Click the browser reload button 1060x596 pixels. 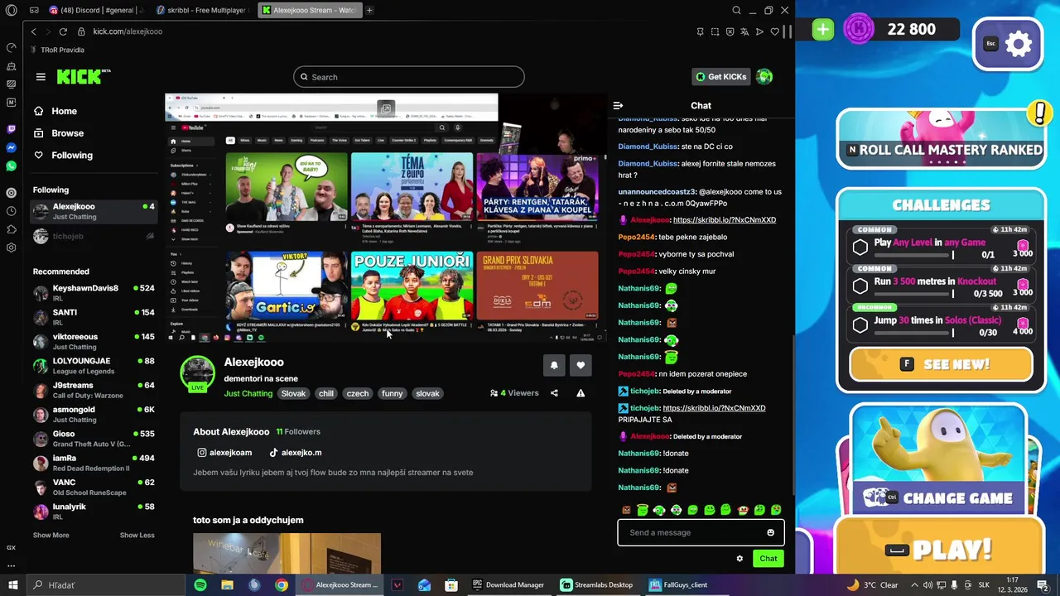[63, 31]
